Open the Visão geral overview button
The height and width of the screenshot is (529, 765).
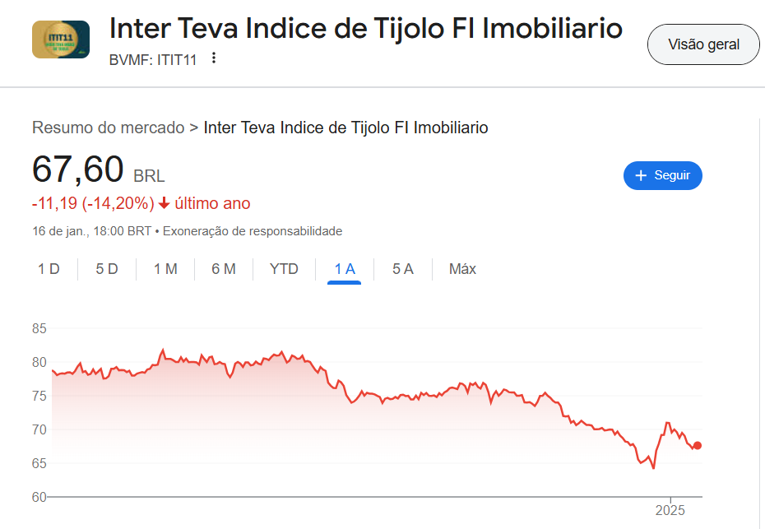(x=703, y=44)
